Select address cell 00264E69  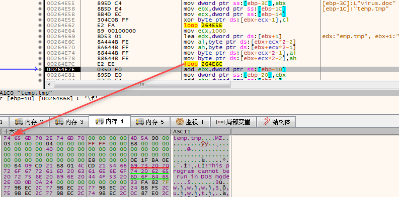(61, 36)
